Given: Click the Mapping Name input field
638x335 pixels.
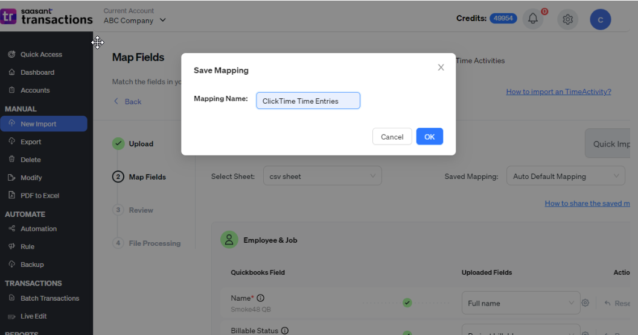Looking at the screenshot, I should 308,101.
